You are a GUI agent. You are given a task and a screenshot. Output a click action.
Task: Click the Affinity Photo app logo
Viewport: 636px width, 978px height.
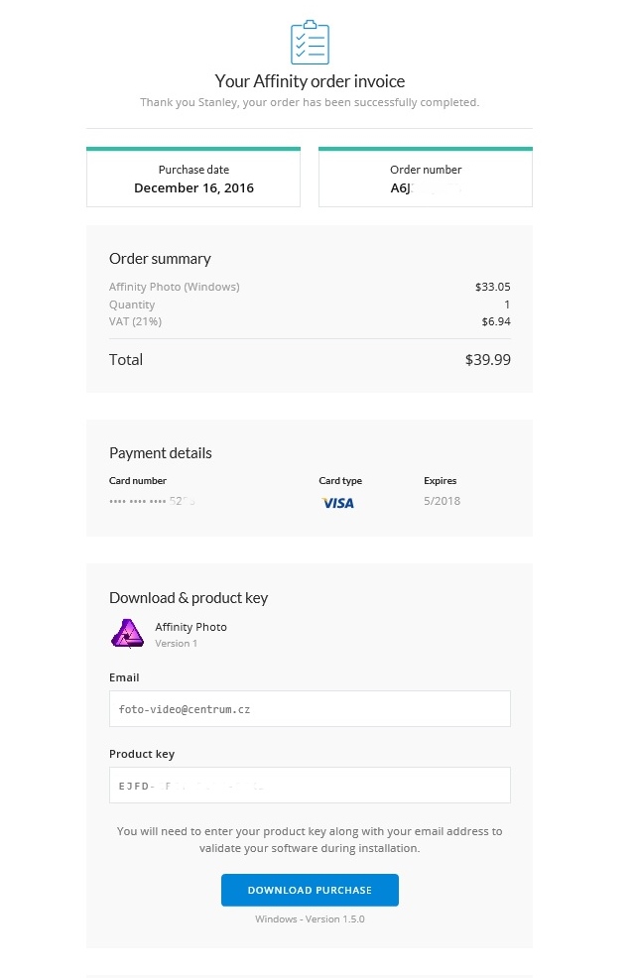point(127,634)
